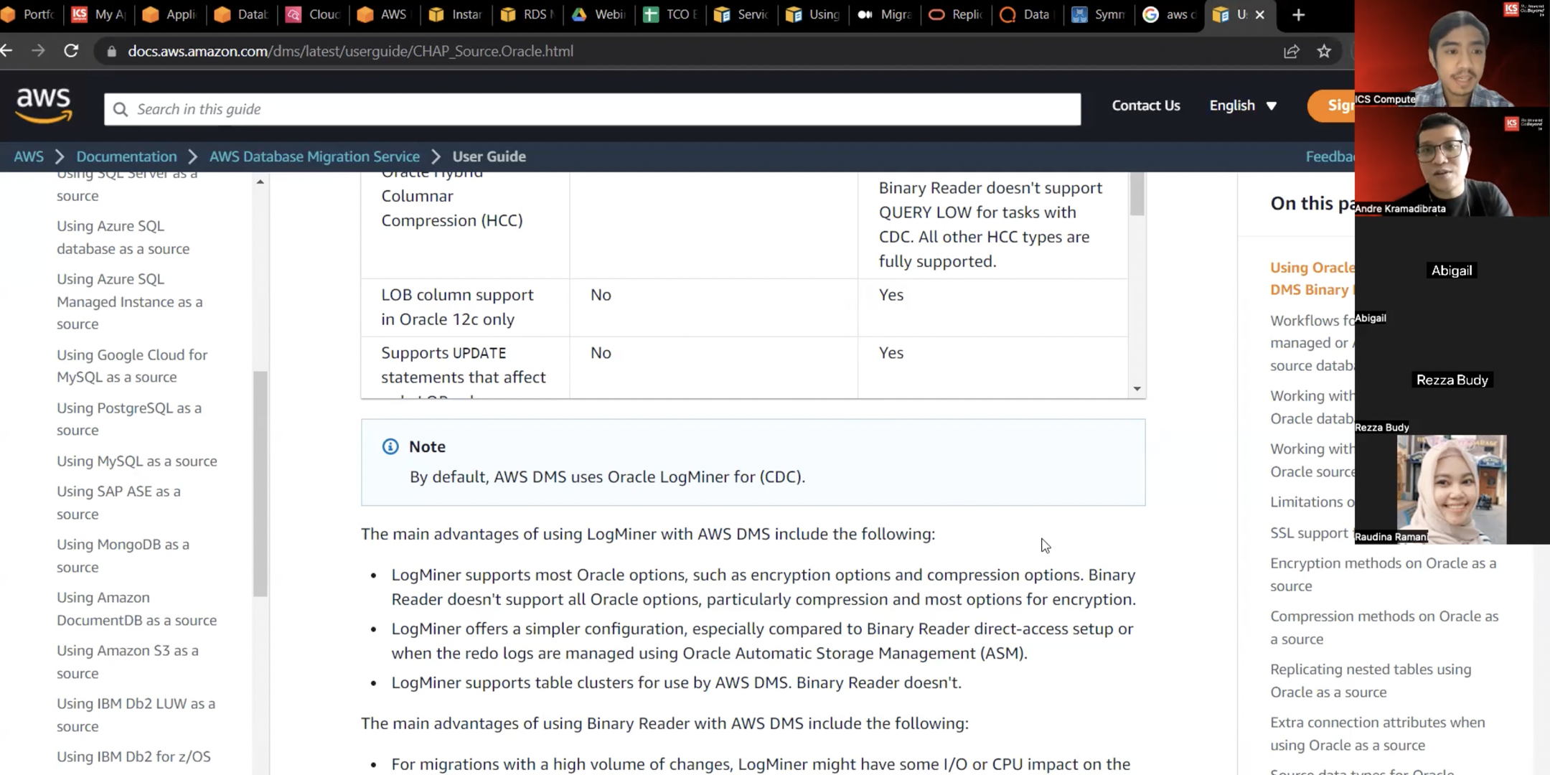Screen dimensions: 1550x775
Task: Click ICS Compute presenter video thumbnail
Action: pos(1452,54)
